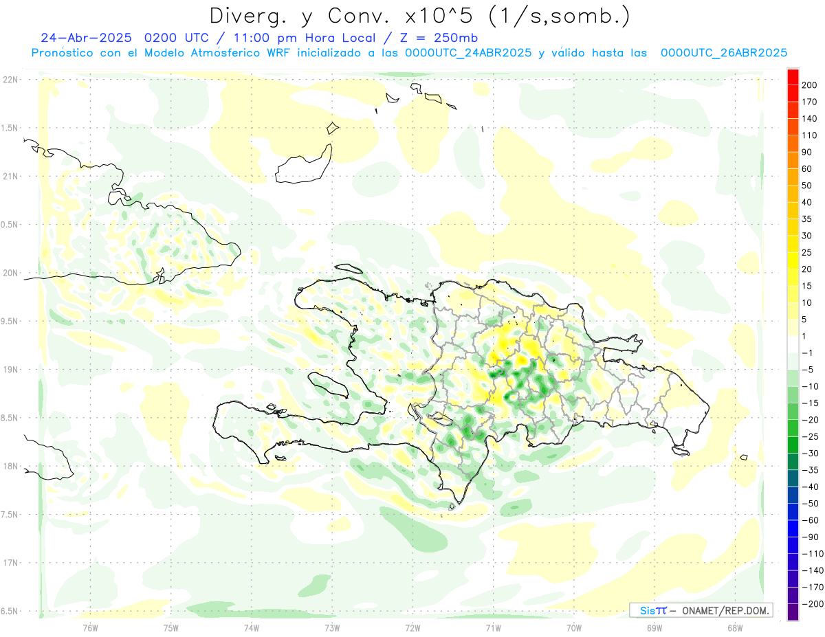The width and height of the screenshot is (825, 637).
Task: Click the colorbar value '-35'
Action: click(809, 470)
